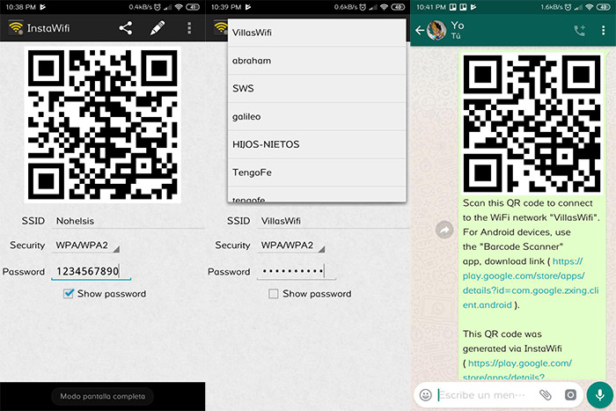This screenshot has height=411, width=616.
Task: Tap the WhatsApp call icon
Action: (579, 31)
